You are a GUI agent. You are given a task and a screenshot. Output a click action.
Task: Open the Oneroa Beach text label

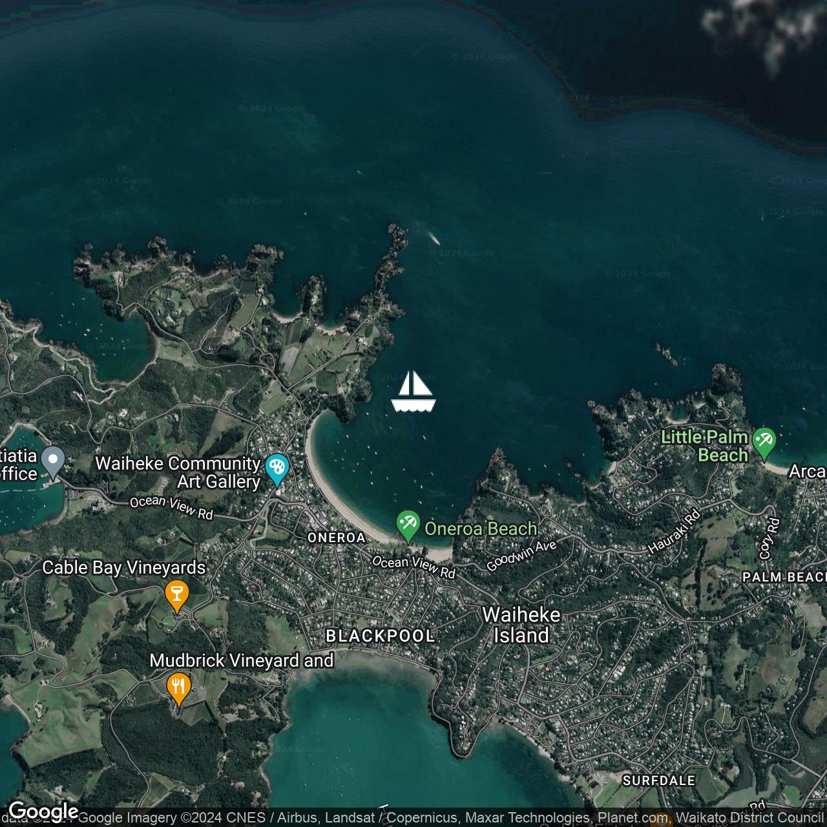[x=481, y=529]
